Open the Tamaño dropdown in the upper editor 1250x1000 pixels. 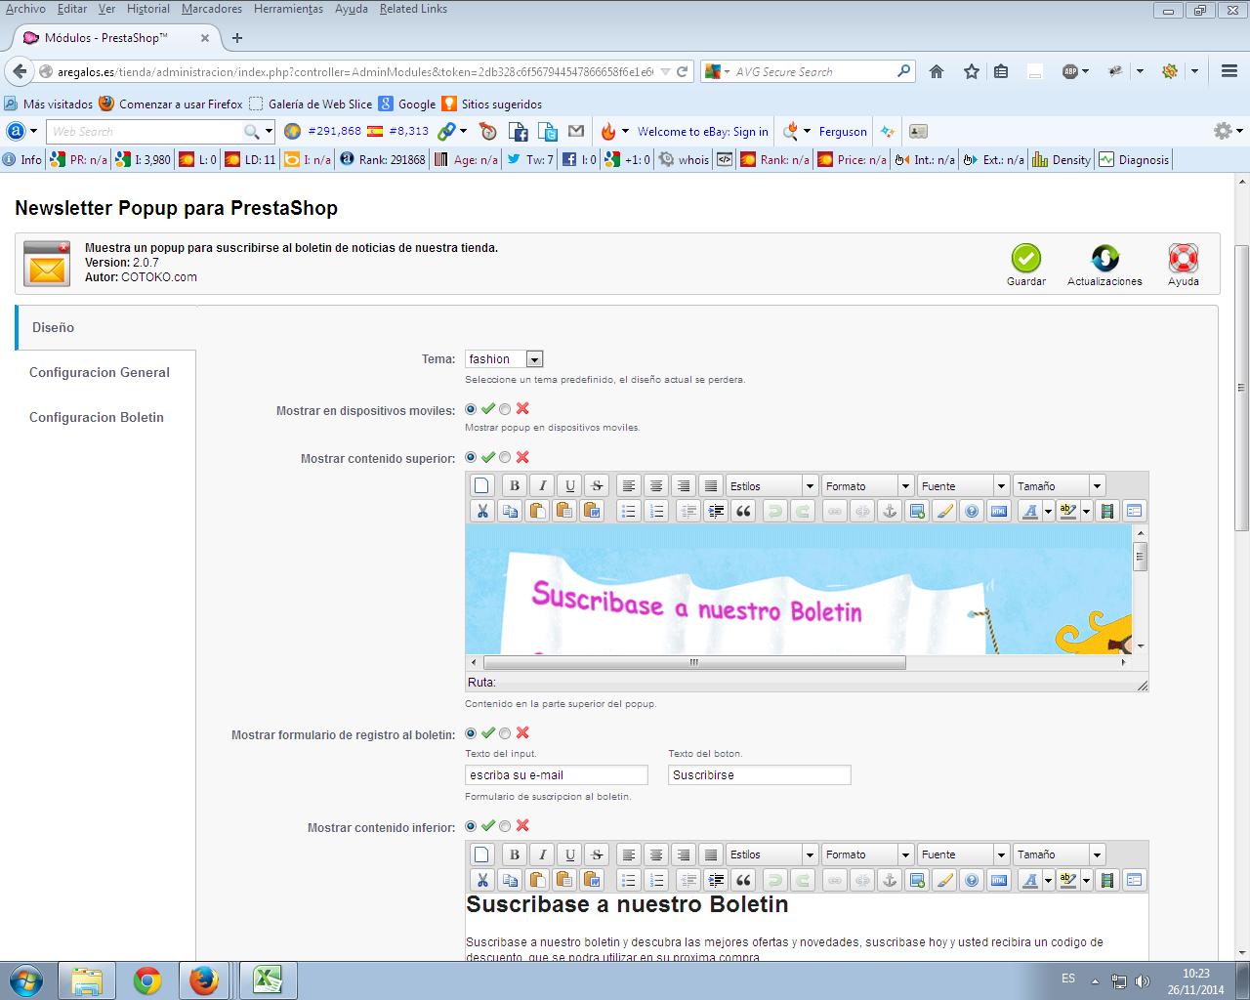click(1058, 485)
